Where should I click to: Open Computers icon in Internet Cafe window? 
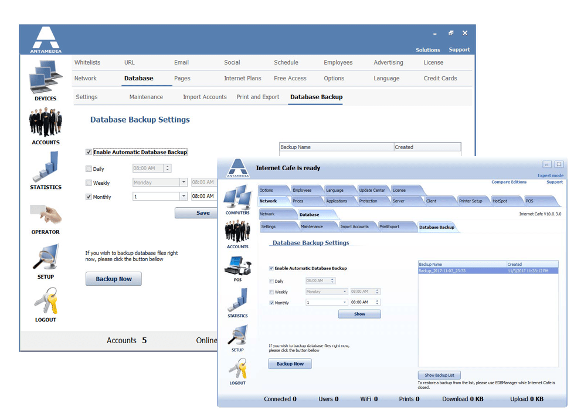click(237, 197)
